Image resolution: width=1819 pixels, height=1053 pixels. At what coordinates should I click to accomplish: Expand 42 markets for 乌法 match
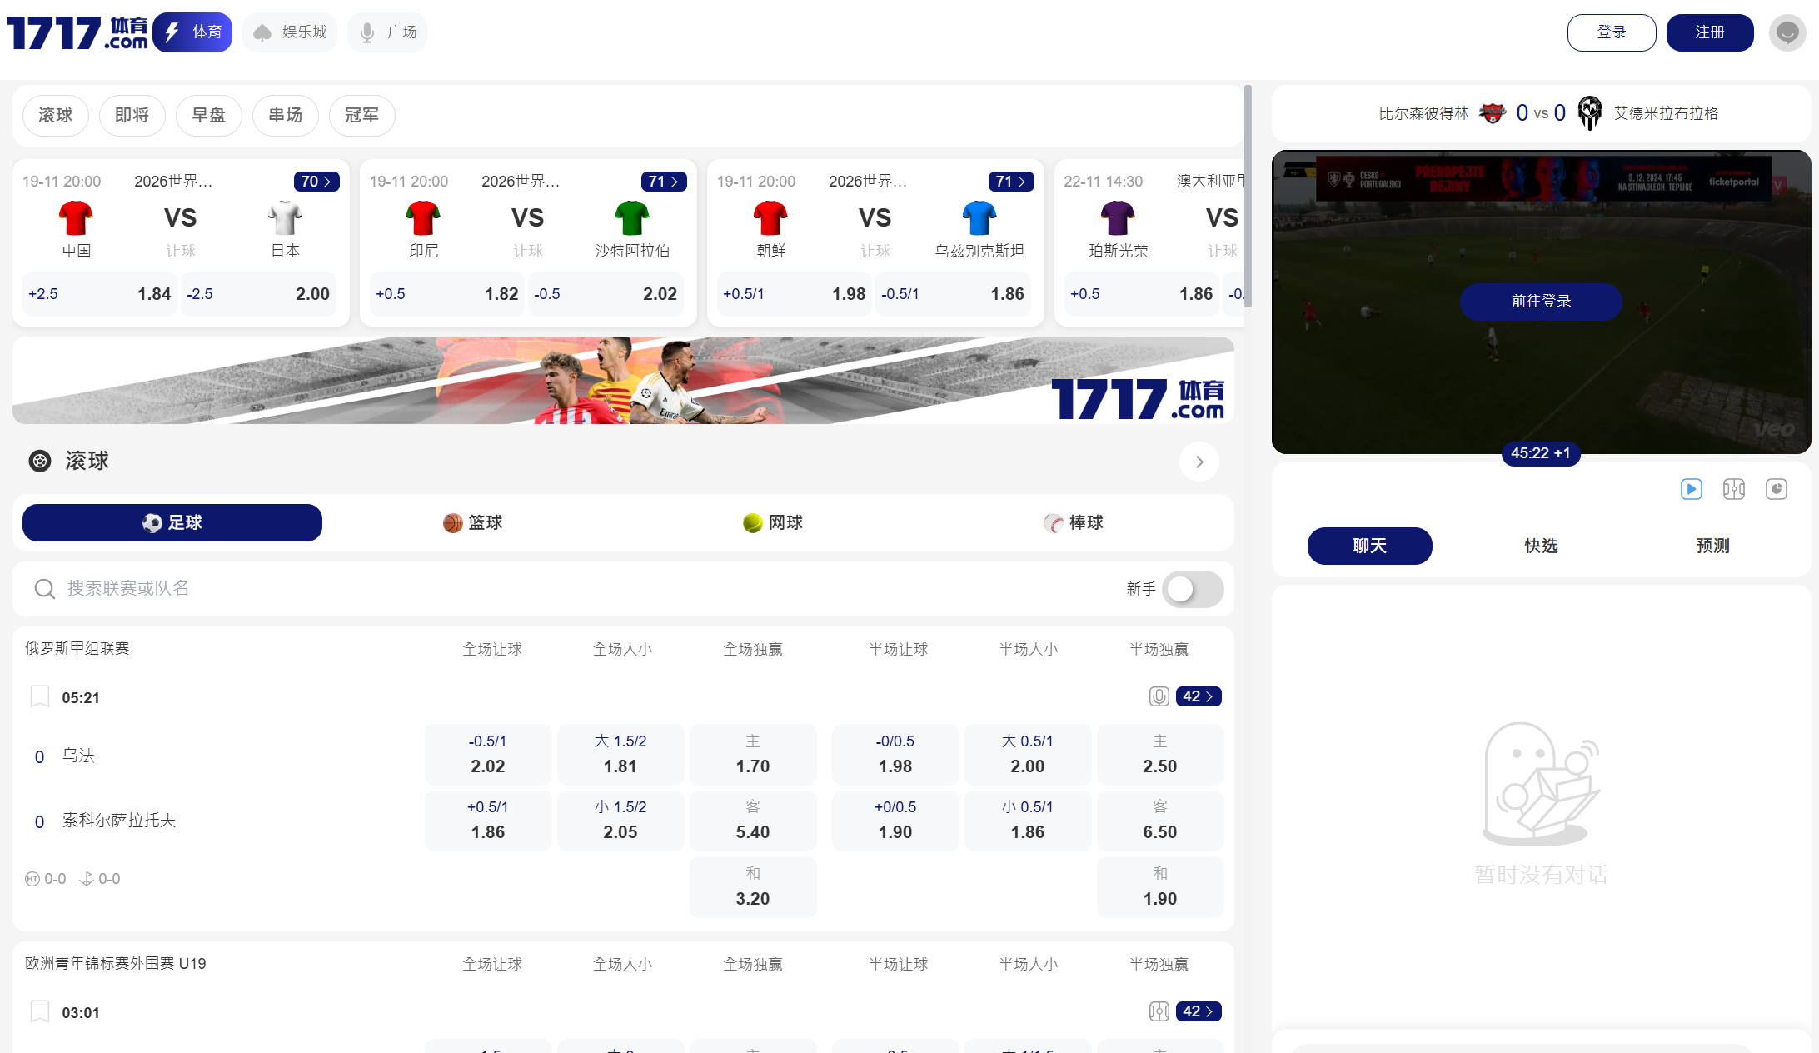[1198, 696]
